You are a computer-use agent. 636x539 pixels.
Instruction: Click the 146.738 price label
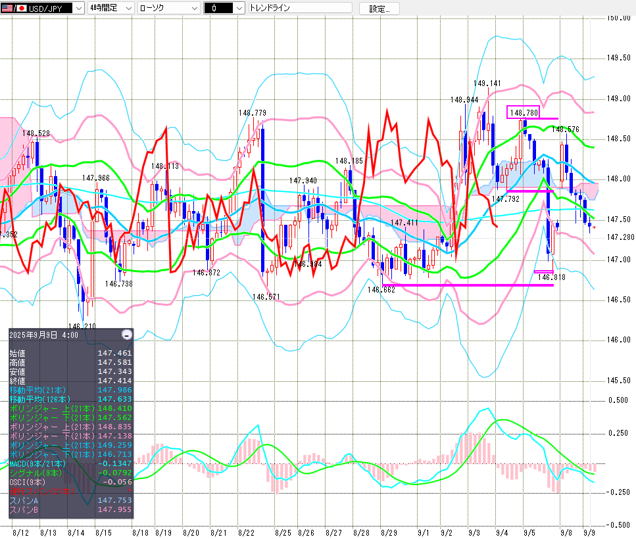pos(119,284)
